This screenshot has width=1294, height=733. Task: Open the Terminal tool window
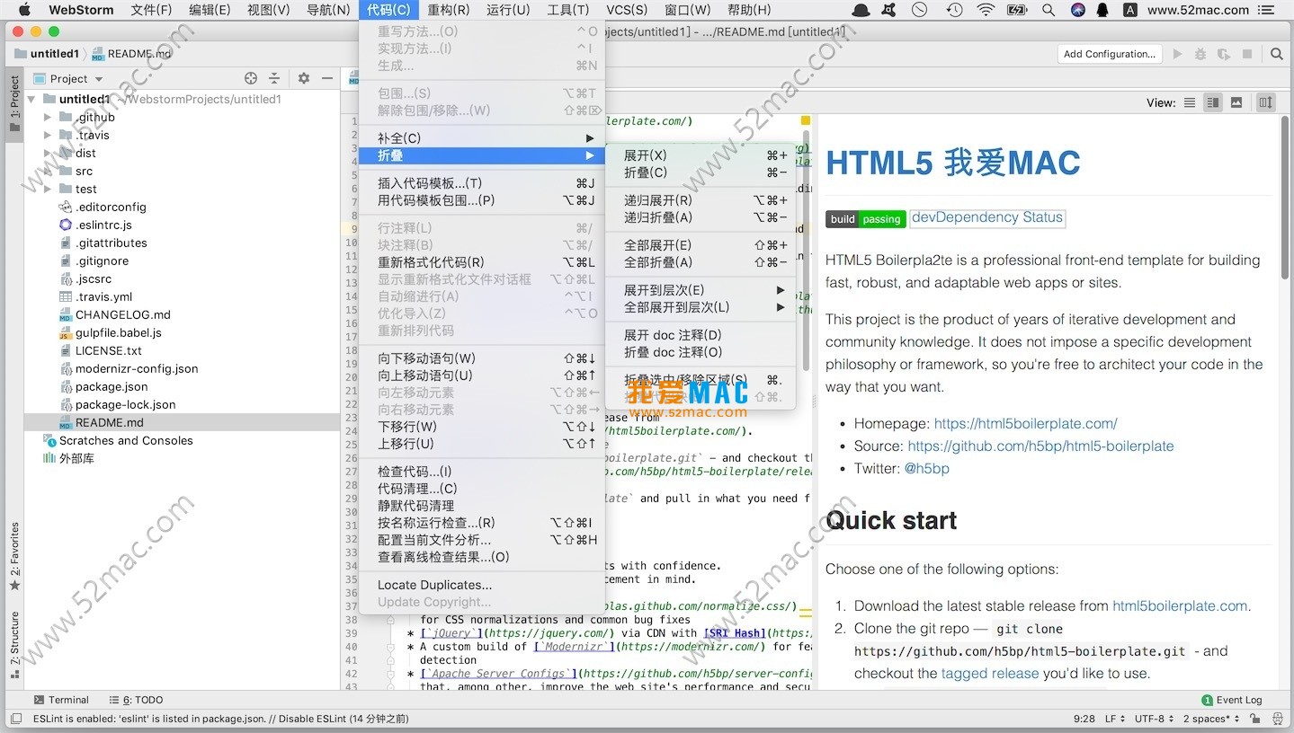click(x=61, y=700)
